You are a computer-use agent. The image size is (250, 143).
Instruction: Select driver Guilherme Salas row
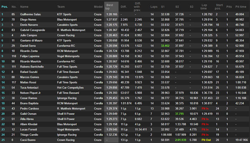coord(125,14)
